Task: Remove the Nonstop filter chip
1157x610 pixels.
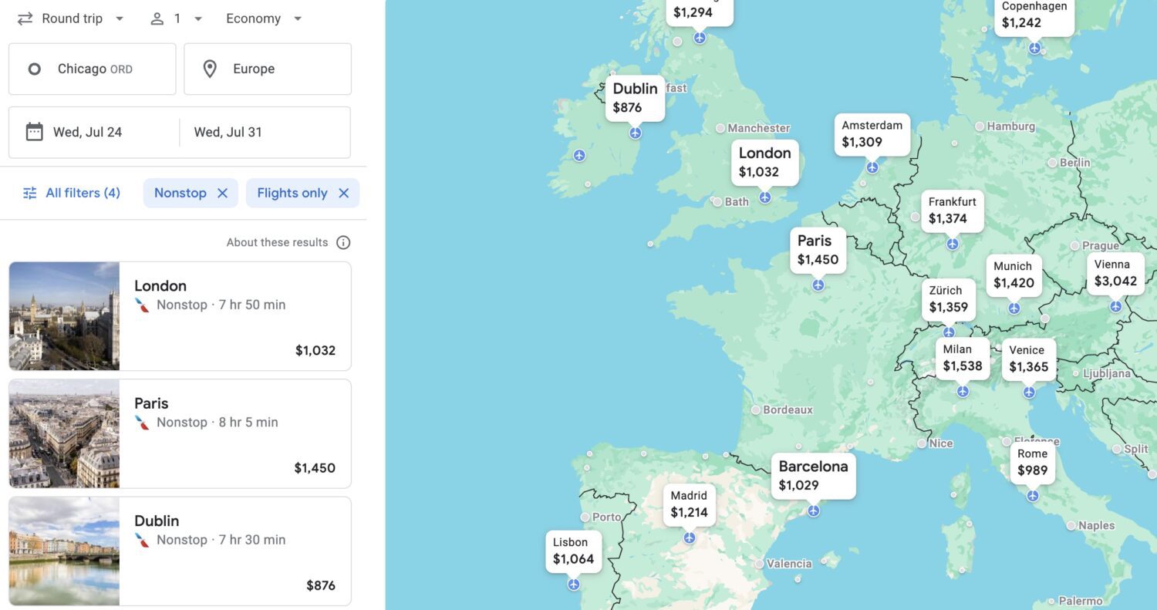Action: 224,193
